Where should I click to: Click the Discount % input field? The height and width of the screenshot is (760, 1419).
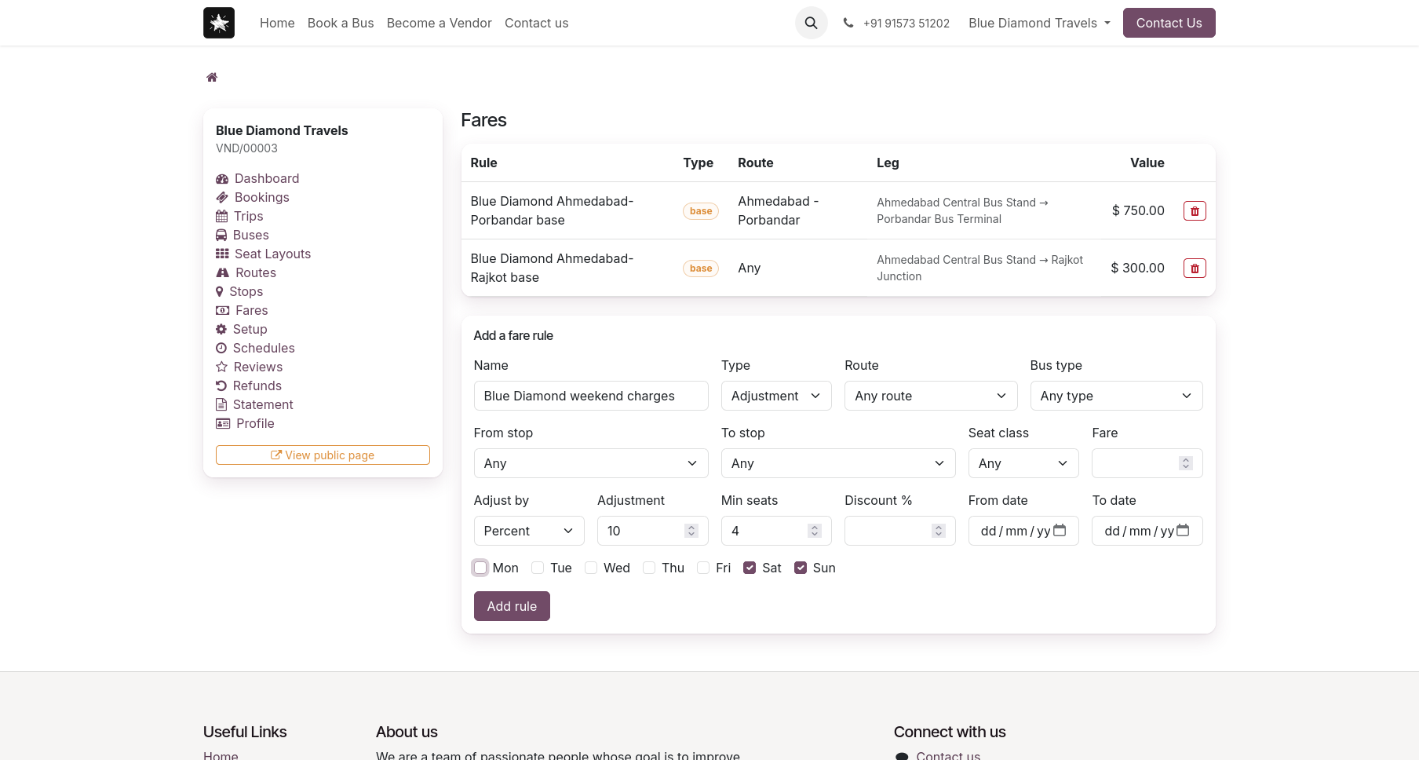pos(899,531)
